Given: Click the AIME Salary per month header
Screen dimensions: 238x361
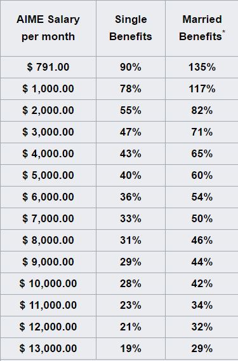Looking at the screenshot, I should (x=48, y=28).
